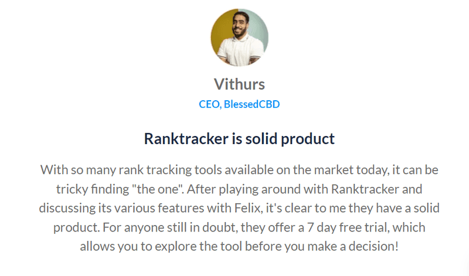This screenshot has width=469, height=276.
Task: Click the words "solid product" in the heading
Action: pos(290,139)
